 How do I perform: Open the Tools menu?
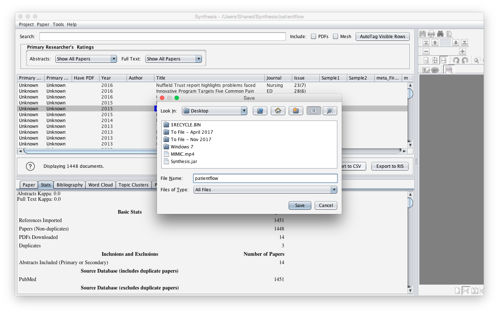pos(58,25)
